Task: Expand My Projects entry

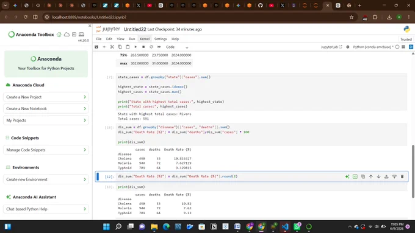Action: tap(46, 120)
